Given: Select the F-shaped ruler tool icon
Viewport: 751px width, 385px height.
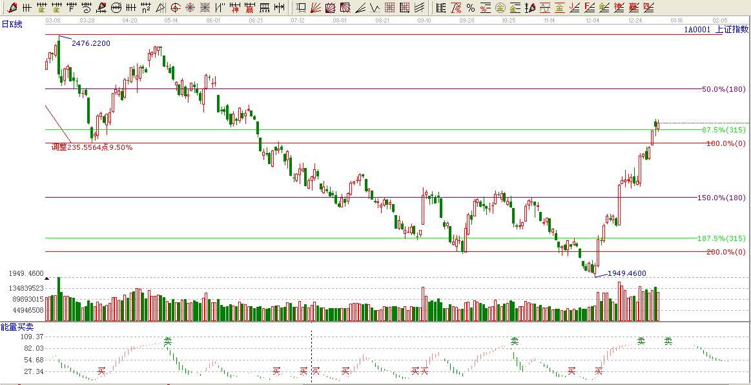Looking at the screenshot, I should (x=588, y=8).
